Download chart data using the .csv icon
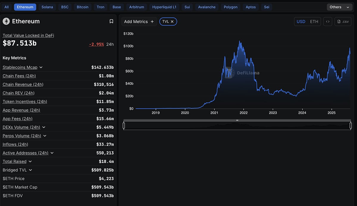Viewport: 357px width, 206px height. click(x=343, y=21)
